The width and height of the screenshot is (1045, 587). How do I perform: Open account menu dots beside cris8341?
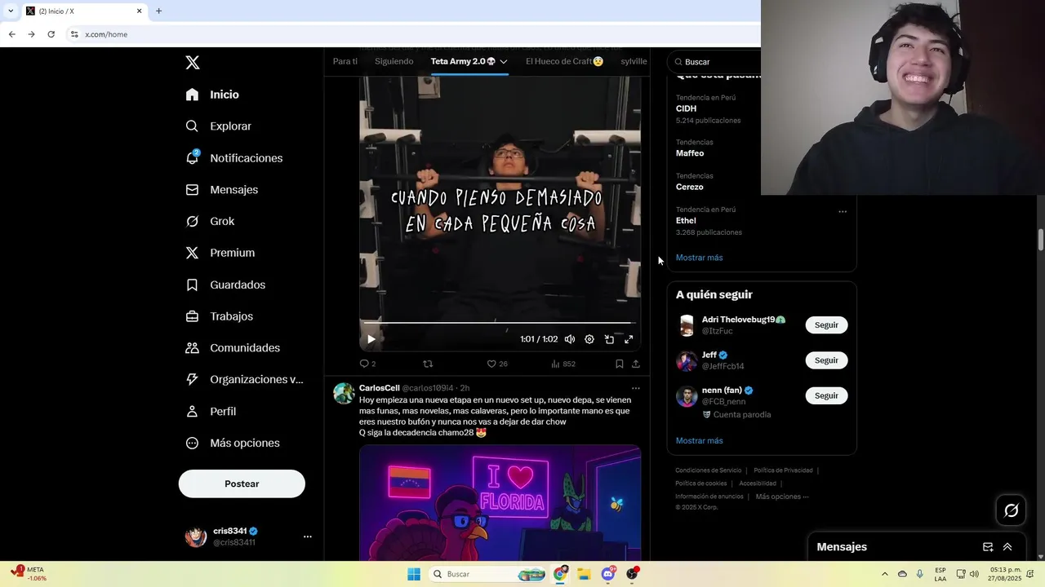click(x=308, y=536)
